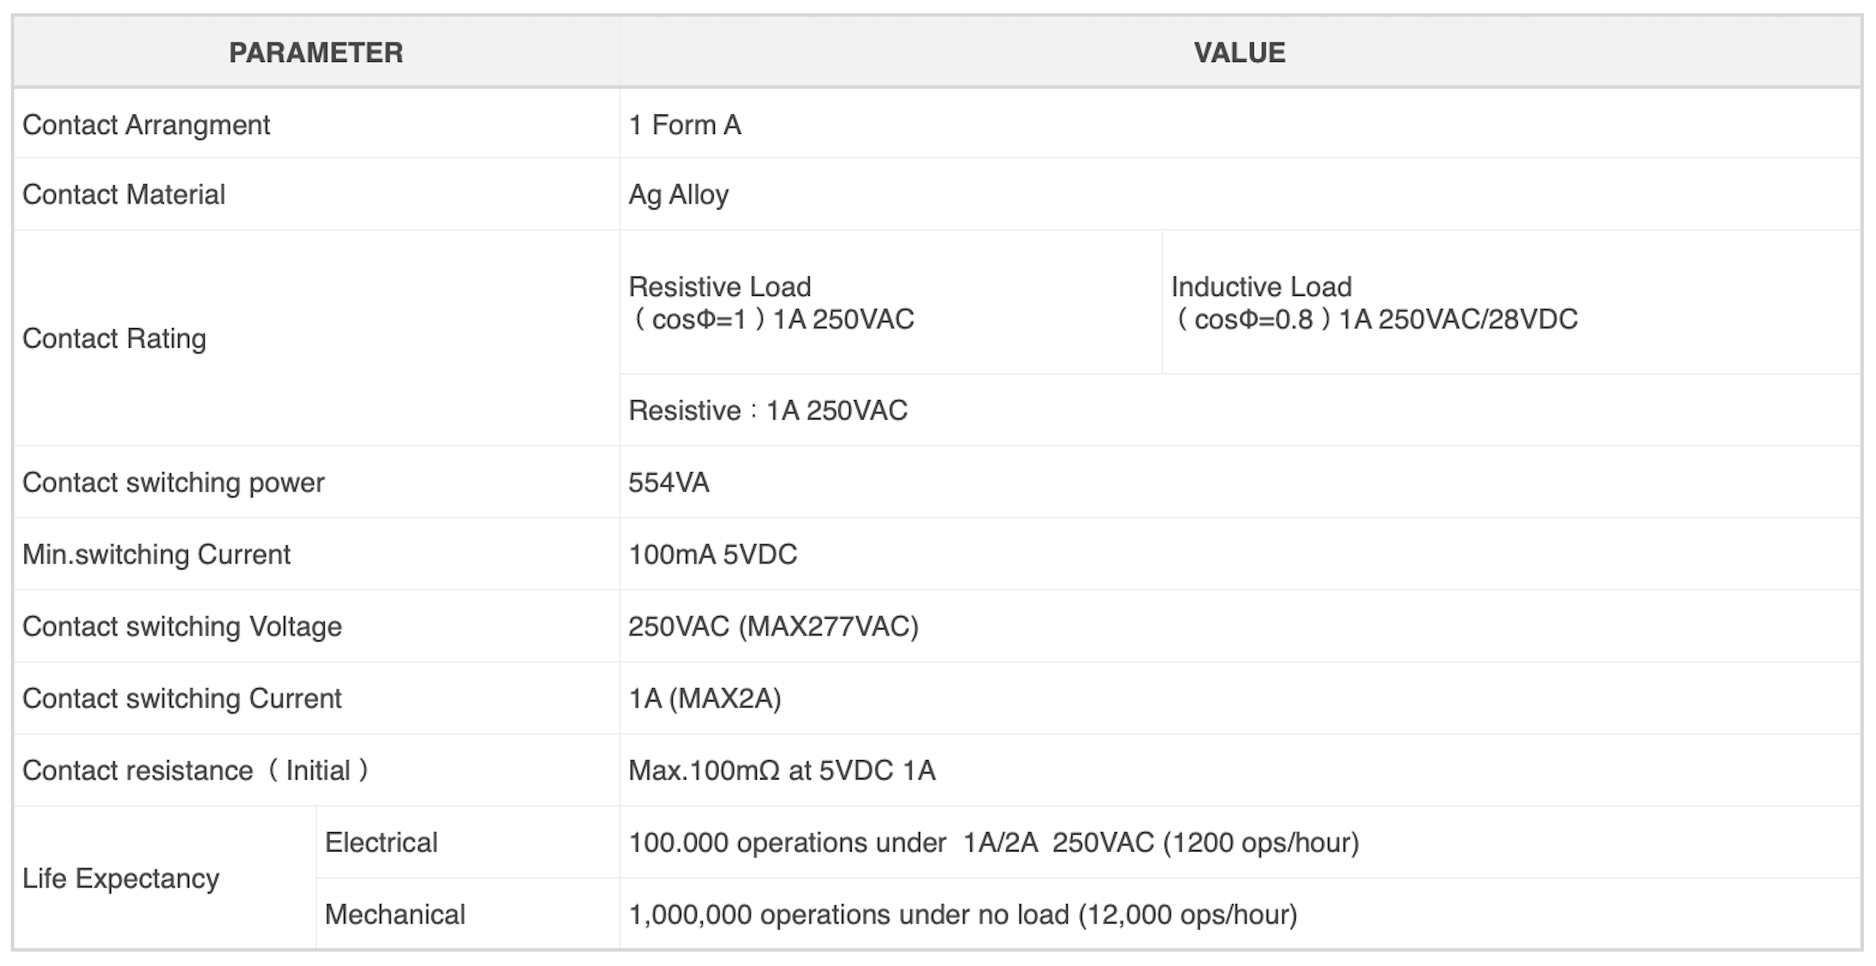Click Contact resistance (Initial) label
Image resolution: width=1876 pixels, height=966 pixels.
pos(195,770)
